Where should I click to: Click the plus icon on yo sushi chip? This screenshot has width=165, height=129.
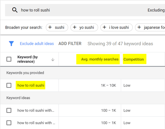coord(75,27)
